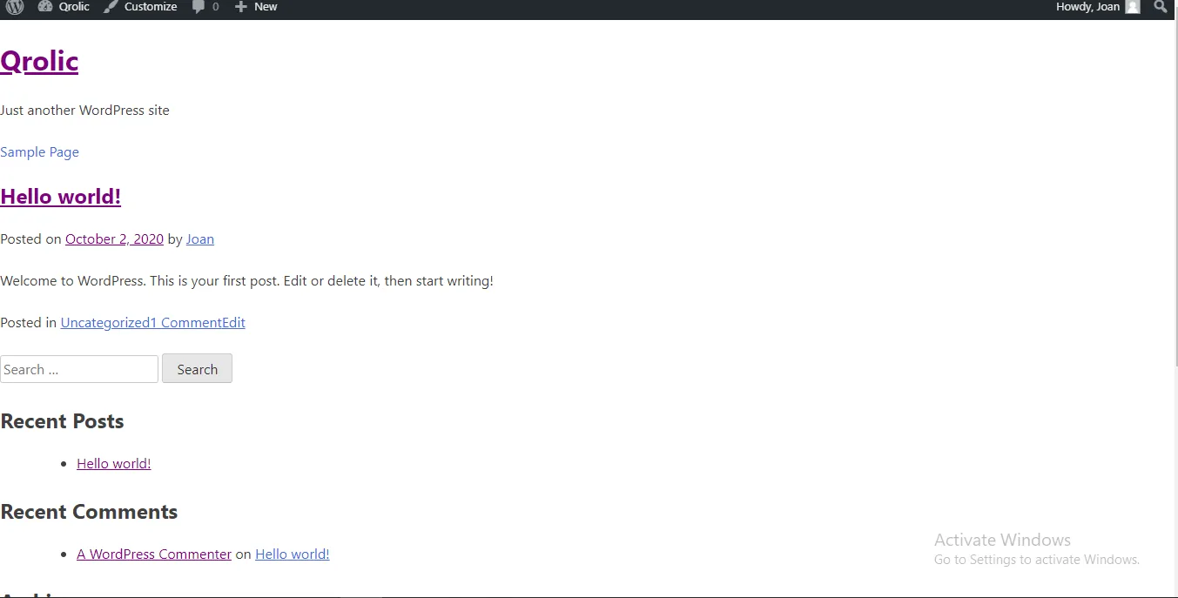Open the Hello world! post title
This screenshot has width=1178, height=598.
60,196
